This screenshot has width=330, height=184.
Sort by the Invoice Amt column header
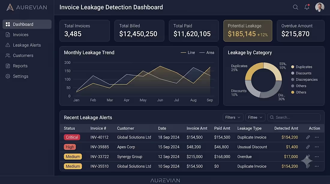point(197,128)
